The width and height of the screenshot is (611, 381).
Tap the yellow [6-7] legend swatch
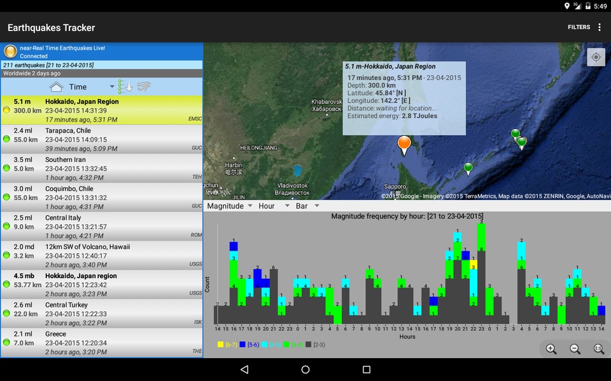(221, 344)
